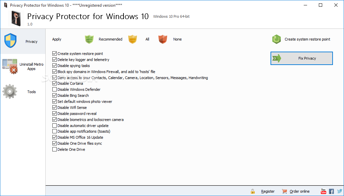Toggle Set default windows photo viewer
Image resolution: width=344 pixels, height=196 pixels.
(54, 102)
